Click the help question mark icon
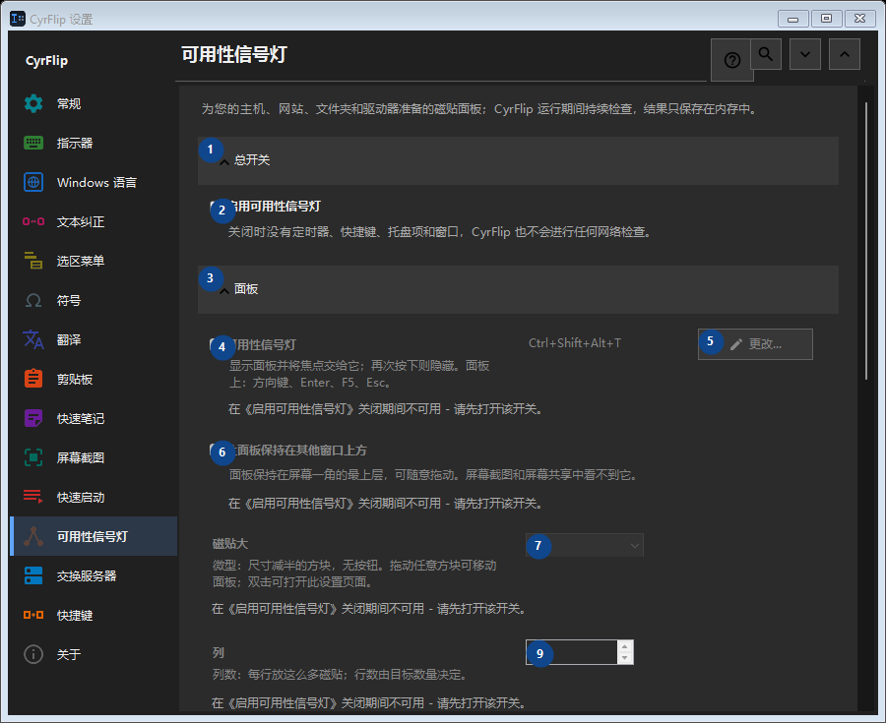This screenshot has height=723, width=886. (x=731, y=60)
